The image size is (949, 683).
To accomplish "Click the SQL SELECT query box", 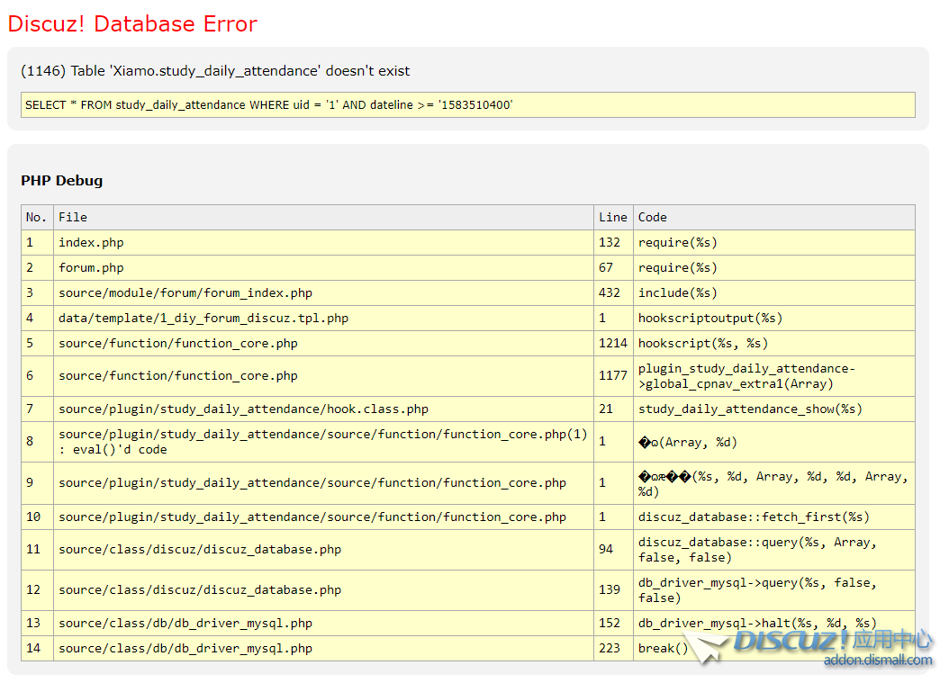I will (467, 105).
